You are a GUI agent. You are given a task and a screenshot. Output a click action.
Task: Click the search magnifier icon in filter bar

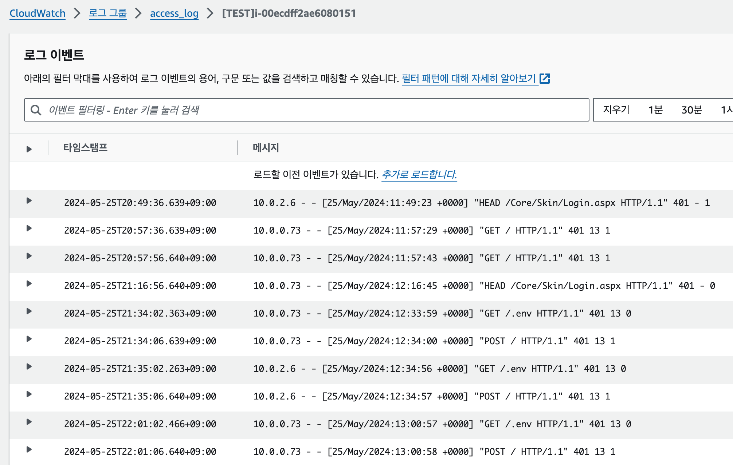[x=36, y=110]
